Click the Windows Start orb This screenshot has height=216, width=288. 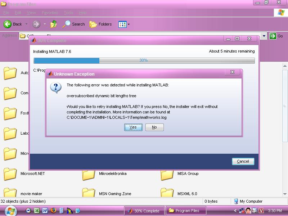11,211
